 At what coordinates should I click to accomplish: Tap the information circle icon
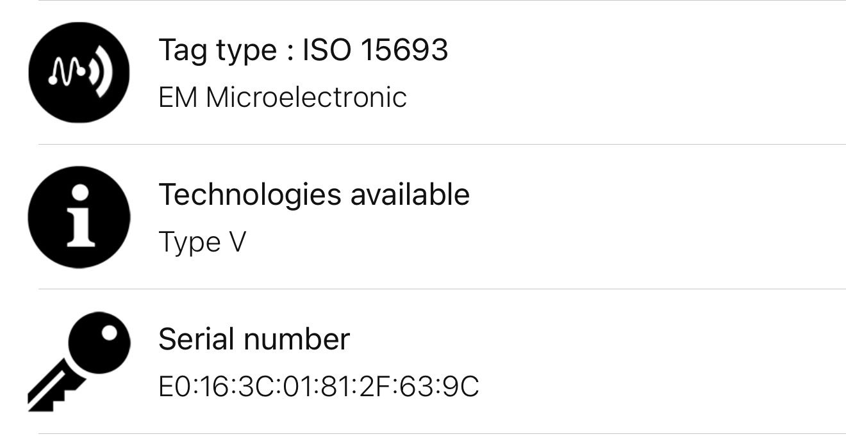(x=79, y=217)
